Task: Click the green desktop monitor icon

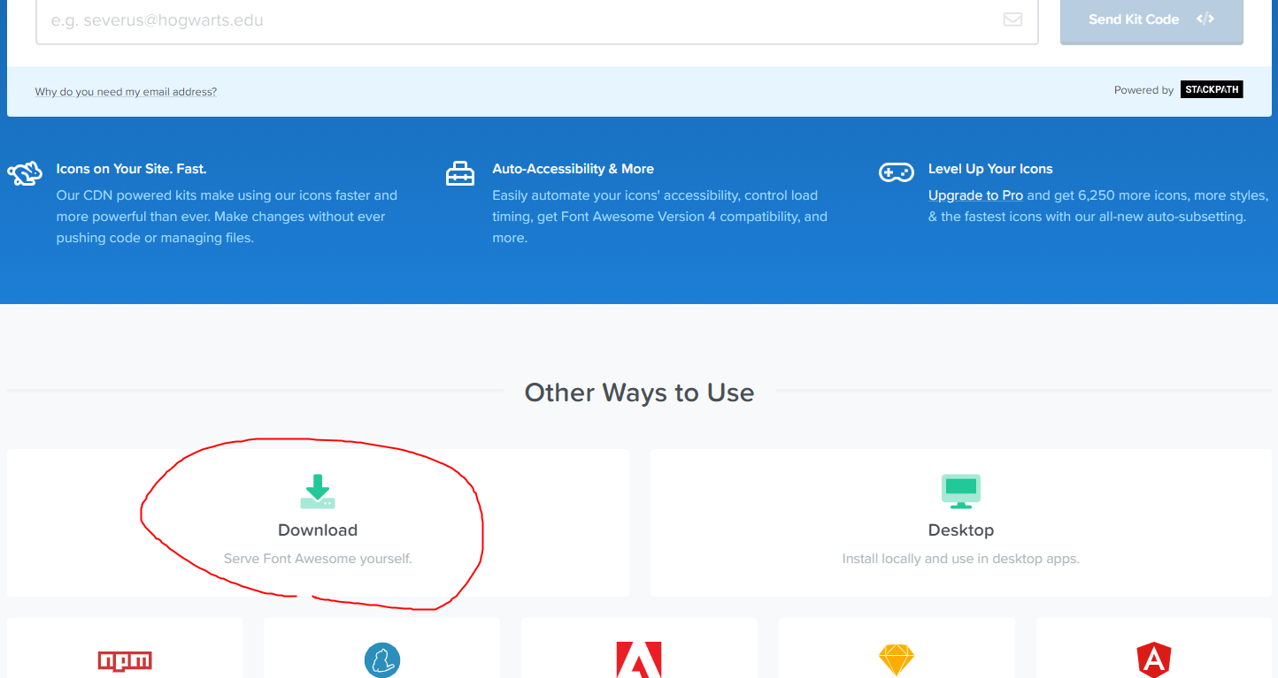Action: tap(961, 491)
